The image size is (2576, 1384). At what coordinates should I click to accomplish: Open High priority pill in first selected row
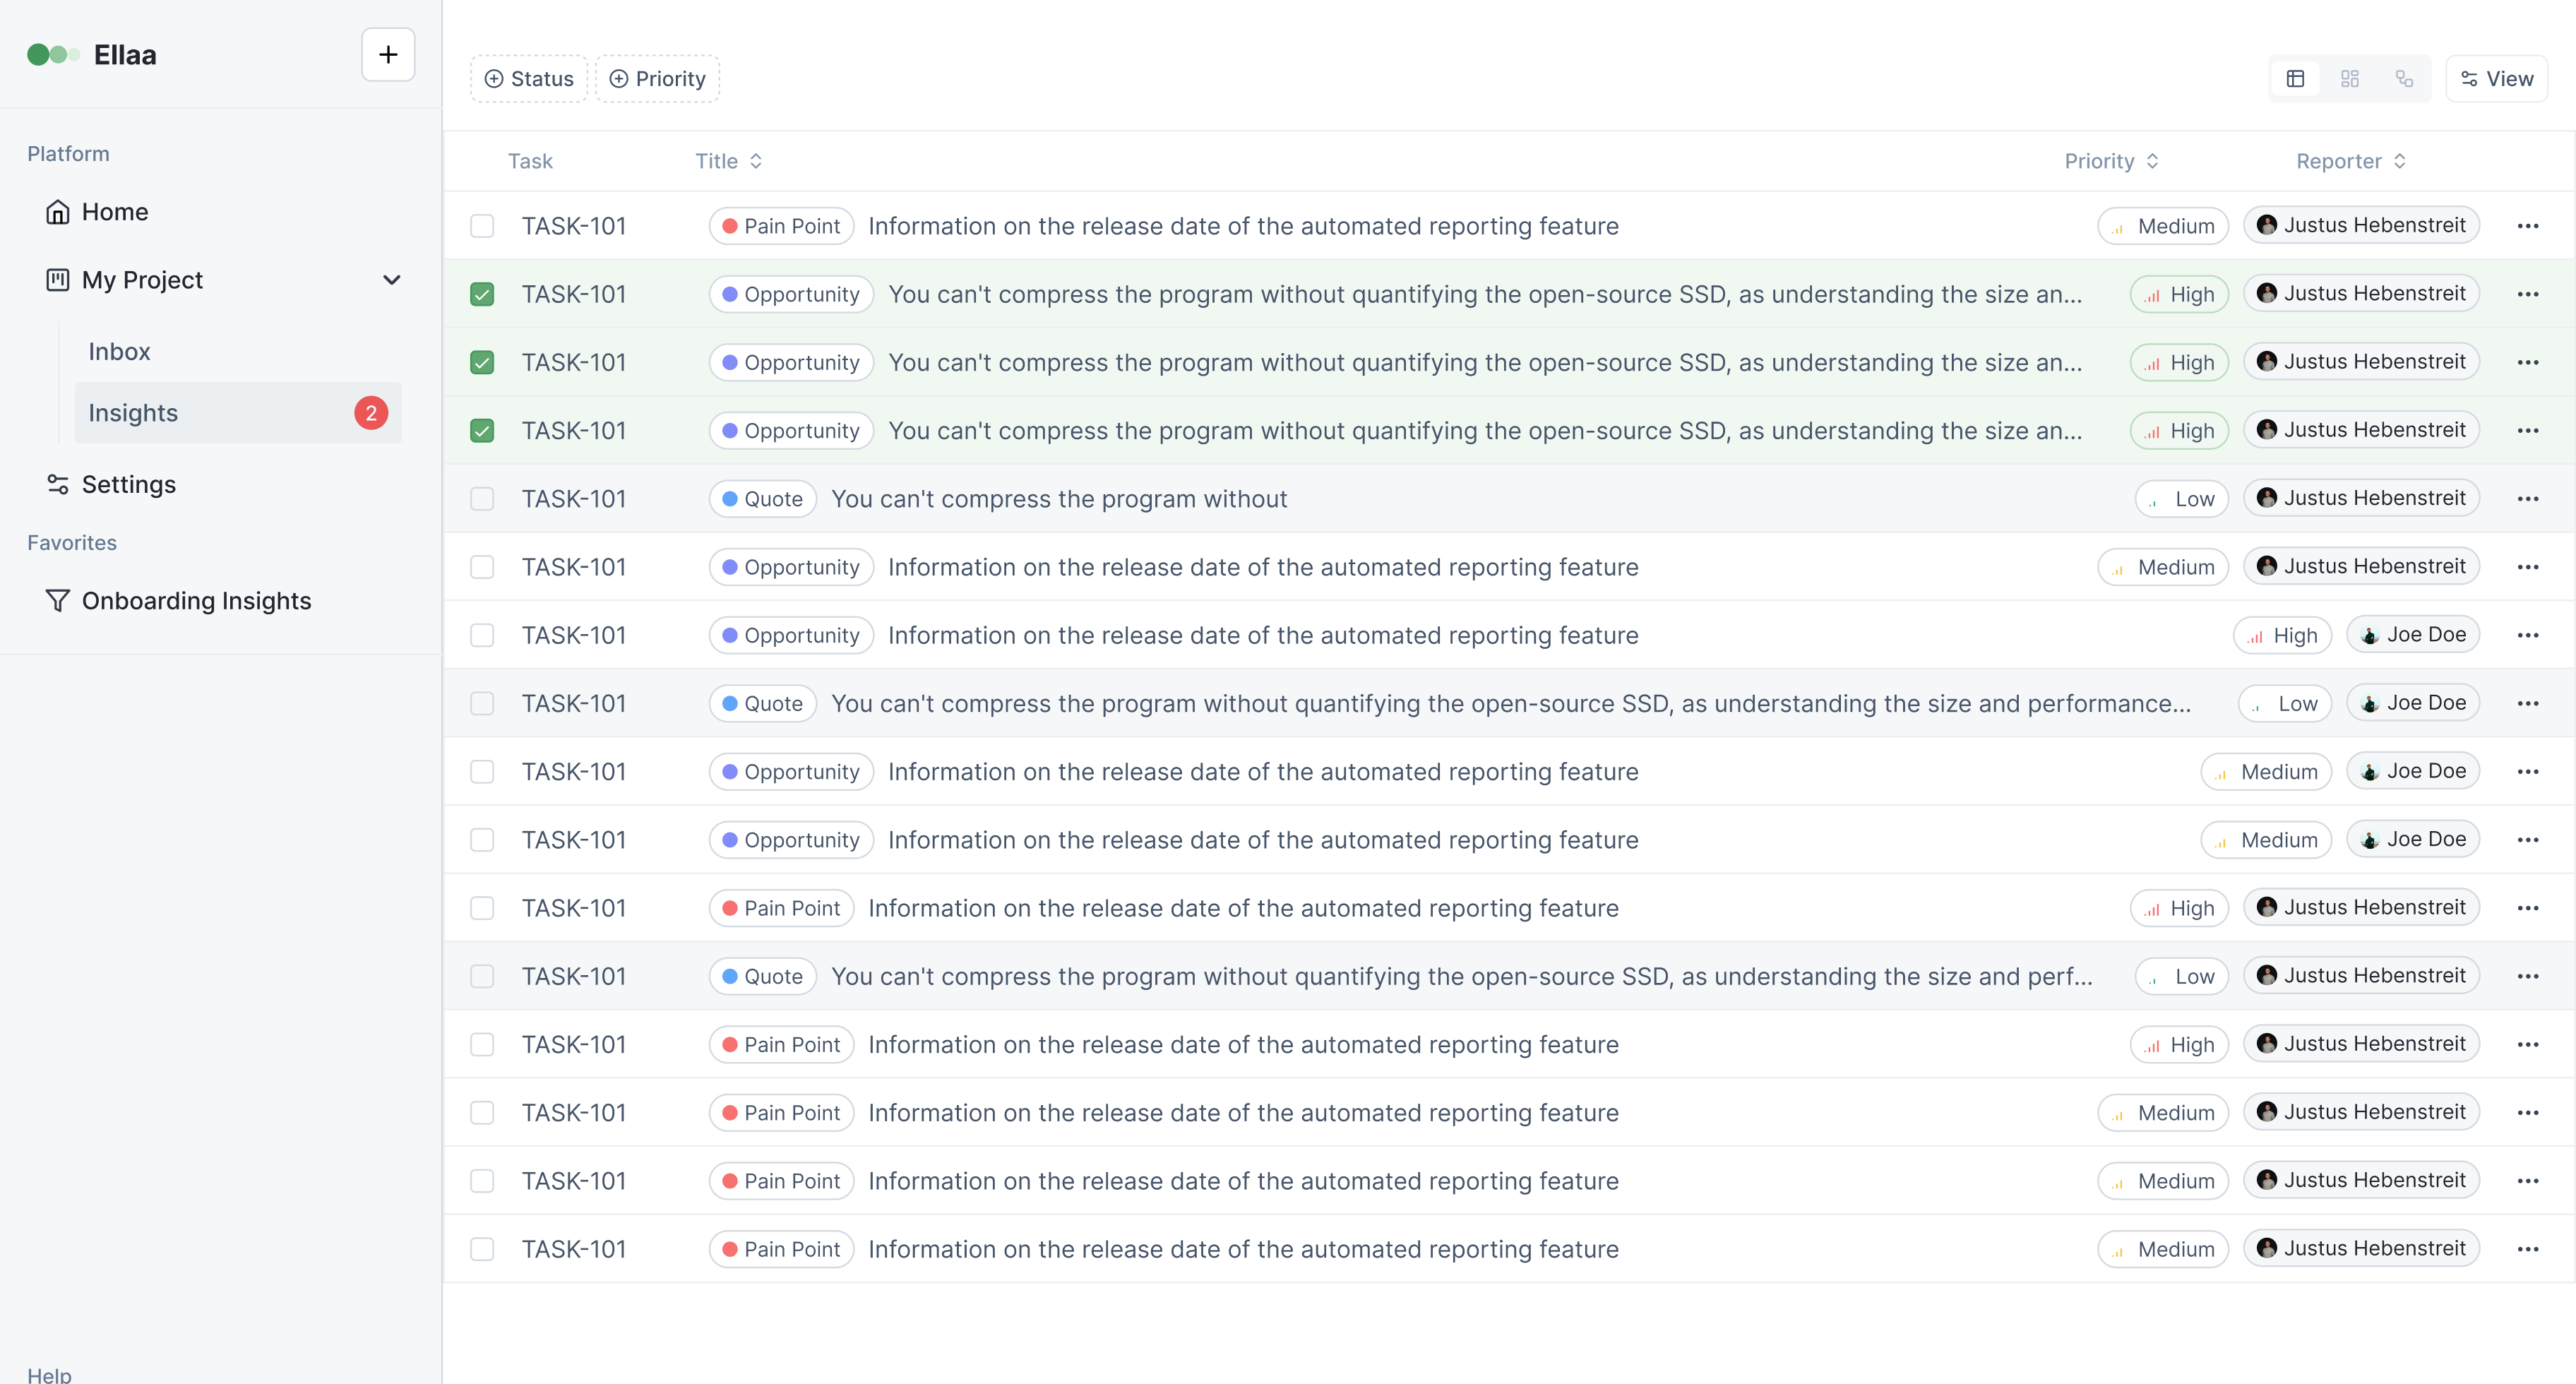2179,294
